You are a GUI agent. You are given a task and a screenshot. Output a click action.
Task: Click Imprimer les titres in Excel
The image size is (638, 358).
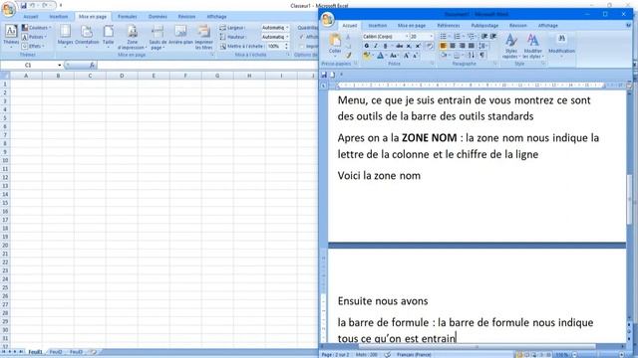[x=203, y=37]
